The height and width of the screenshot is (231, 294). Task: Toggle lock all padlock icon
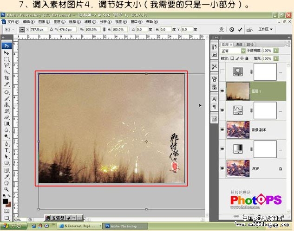[247, 58]
